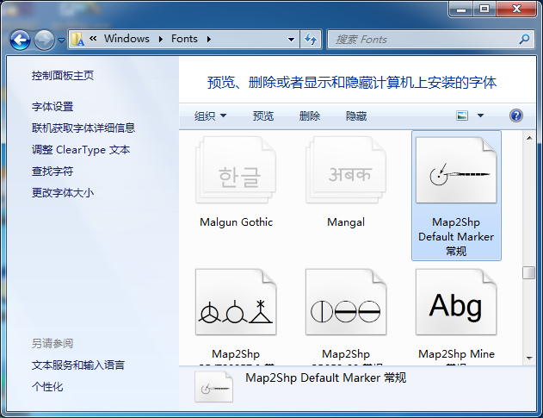Open 文本服务和输入语言 link
543x418 pixels.
point(78,365)
